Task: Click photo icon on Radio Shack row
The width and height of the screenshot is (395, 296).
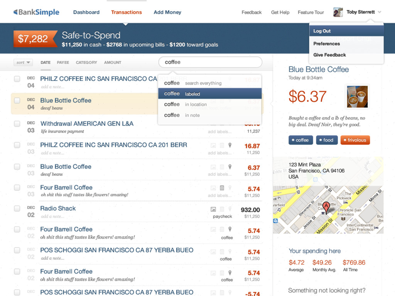Action: [x=213, y=209]
